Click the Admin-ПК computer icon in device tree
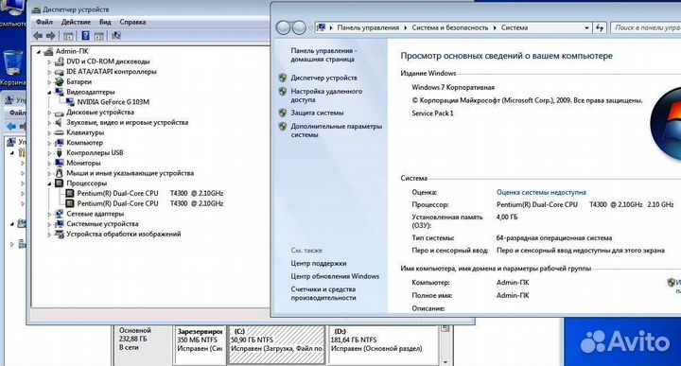 [x=48, y=51]
